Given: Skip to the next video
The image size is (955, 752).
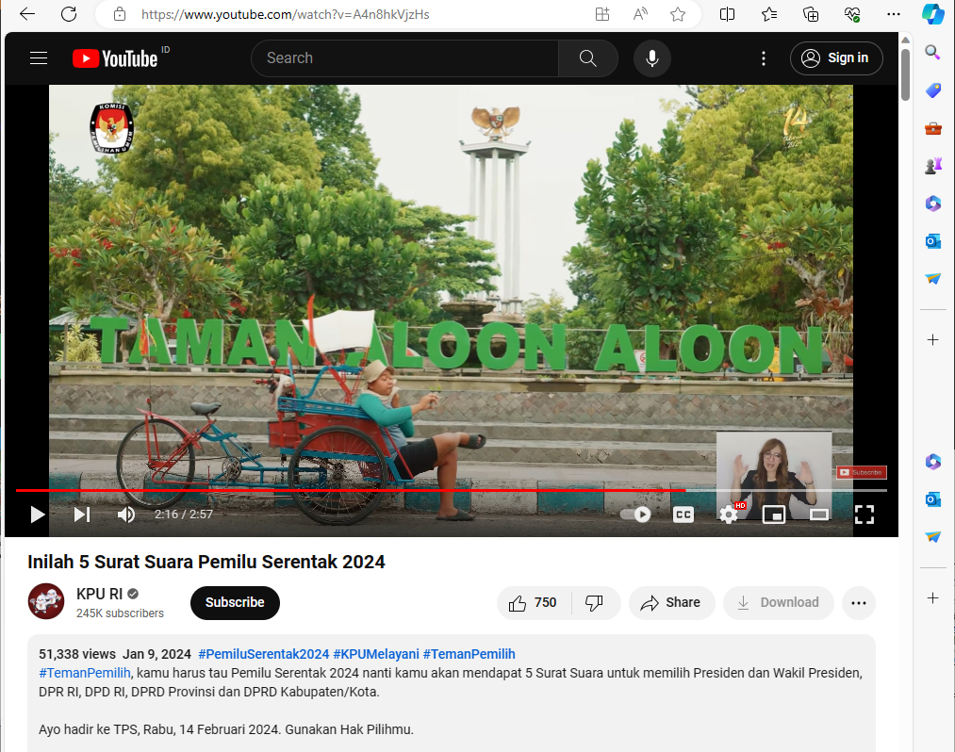Looking at the screenshot, I should point(82,515).
